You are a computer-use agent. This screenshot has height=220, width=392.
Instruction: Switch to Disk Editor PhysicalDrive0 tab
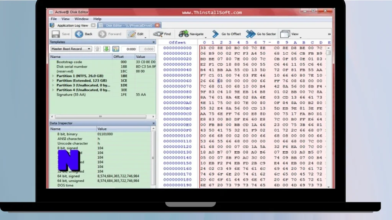click(x=129, y=26)
